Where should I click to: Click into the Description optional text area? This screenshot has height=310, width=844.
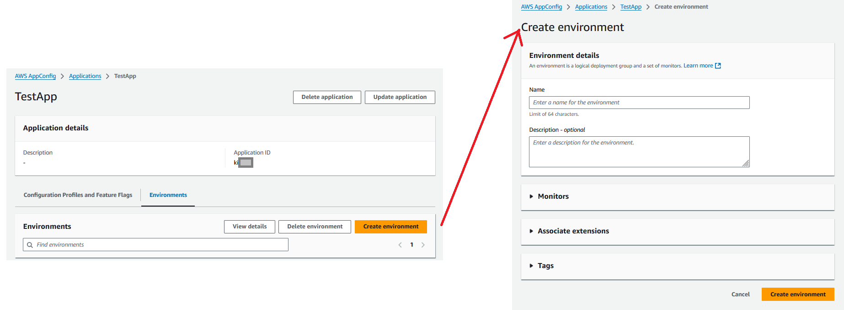[639, 152]
